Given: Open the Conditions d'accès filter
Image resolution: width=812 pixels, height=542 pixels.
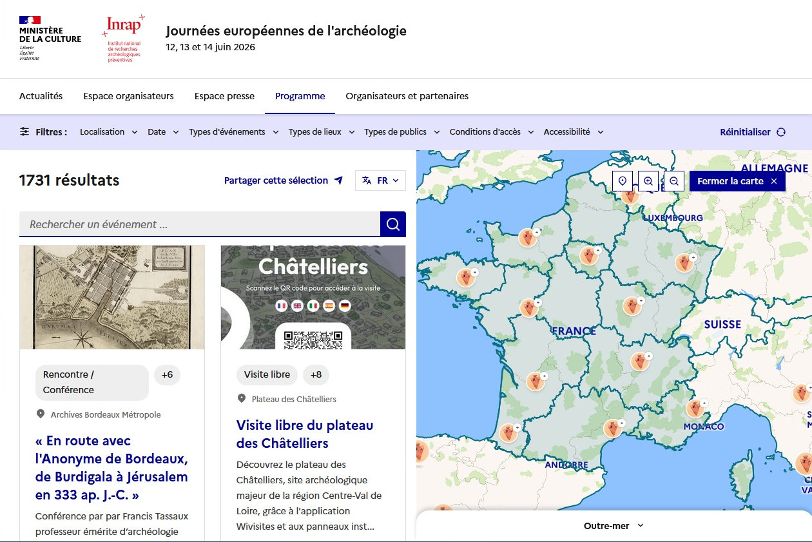Looking at the screenshot, I should point(492,132).
